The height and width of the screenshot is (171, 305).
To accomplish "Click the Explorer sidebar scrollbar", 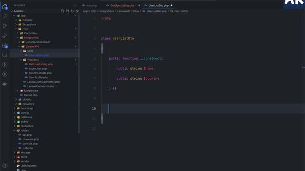I will [79, 74].
